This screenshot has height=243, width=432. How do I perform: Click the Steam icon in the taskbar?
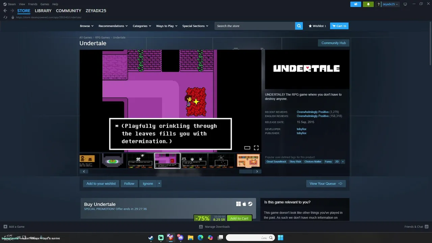(x=151, y=238)
